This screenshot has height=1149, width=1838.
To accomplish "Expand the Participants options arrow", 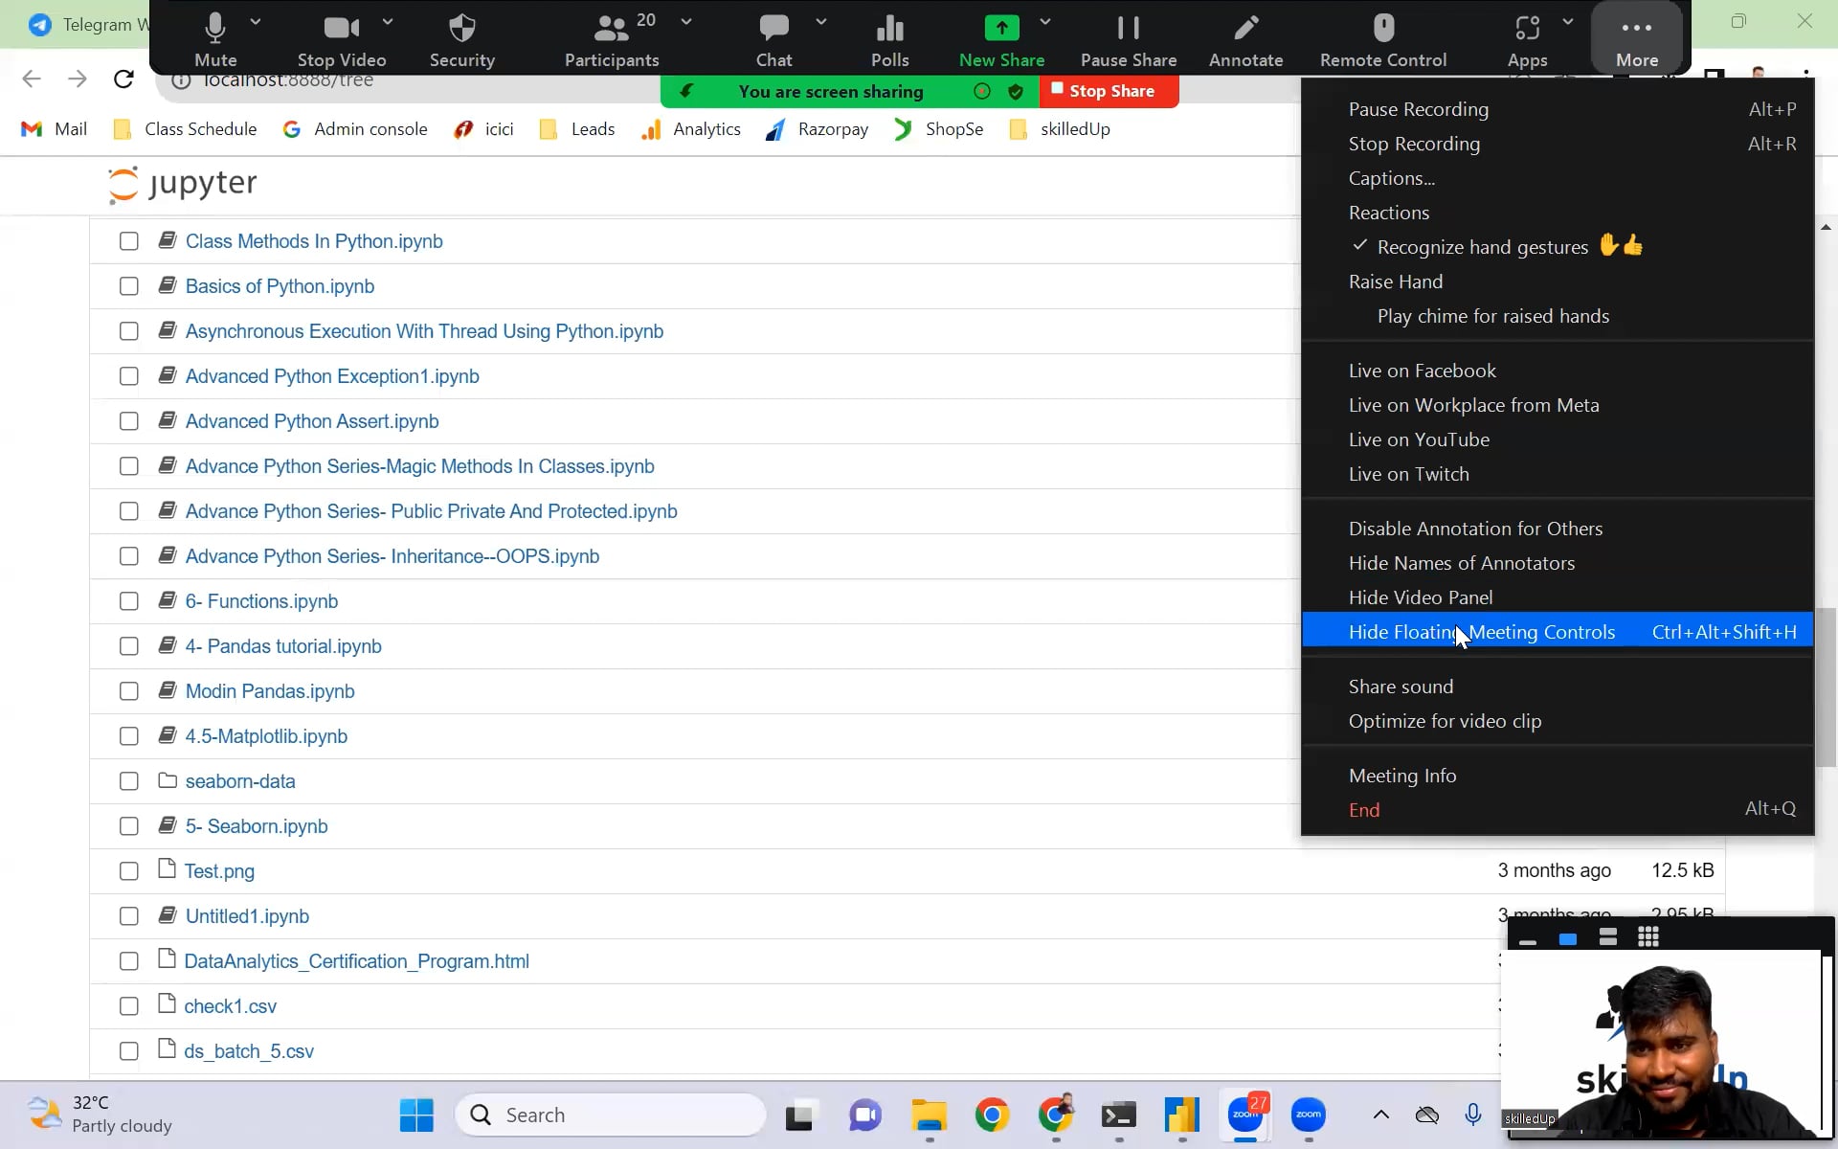I will tap(686, 21).
